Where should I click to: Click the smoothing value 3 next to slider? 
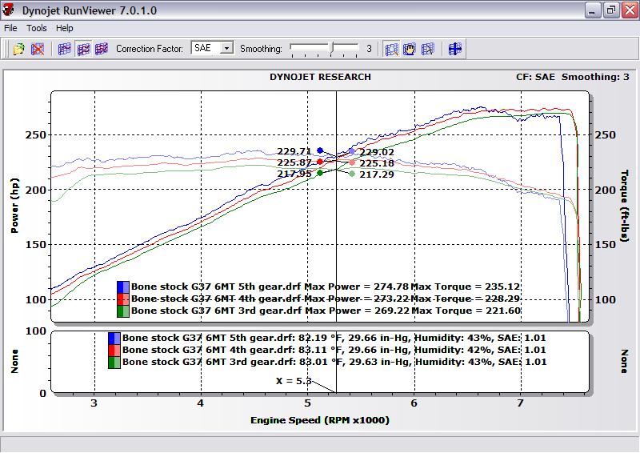tap(369, 49)
